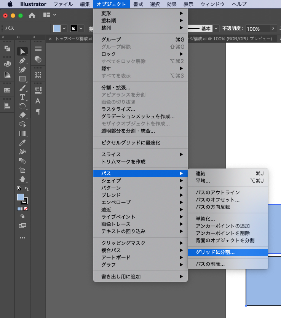The height and width of the screenshot is (318, 281).
Task: Choose 単純化... menu item
Action: [228, 219]
